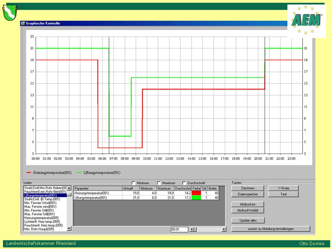This screenshot has height=249, width=332.
Task: Click zurück zu Abteilung-einstellungen button
Action: pos(270,229)
